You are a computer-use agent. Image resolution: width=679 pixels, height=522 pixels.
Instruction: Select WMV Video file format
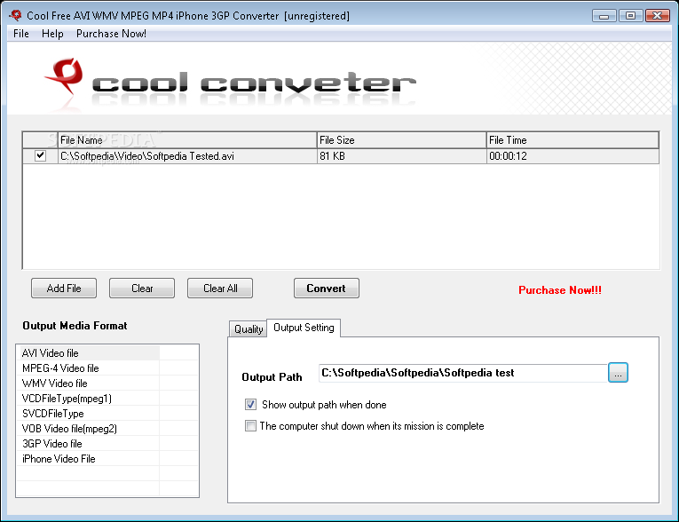pos(90,384)
